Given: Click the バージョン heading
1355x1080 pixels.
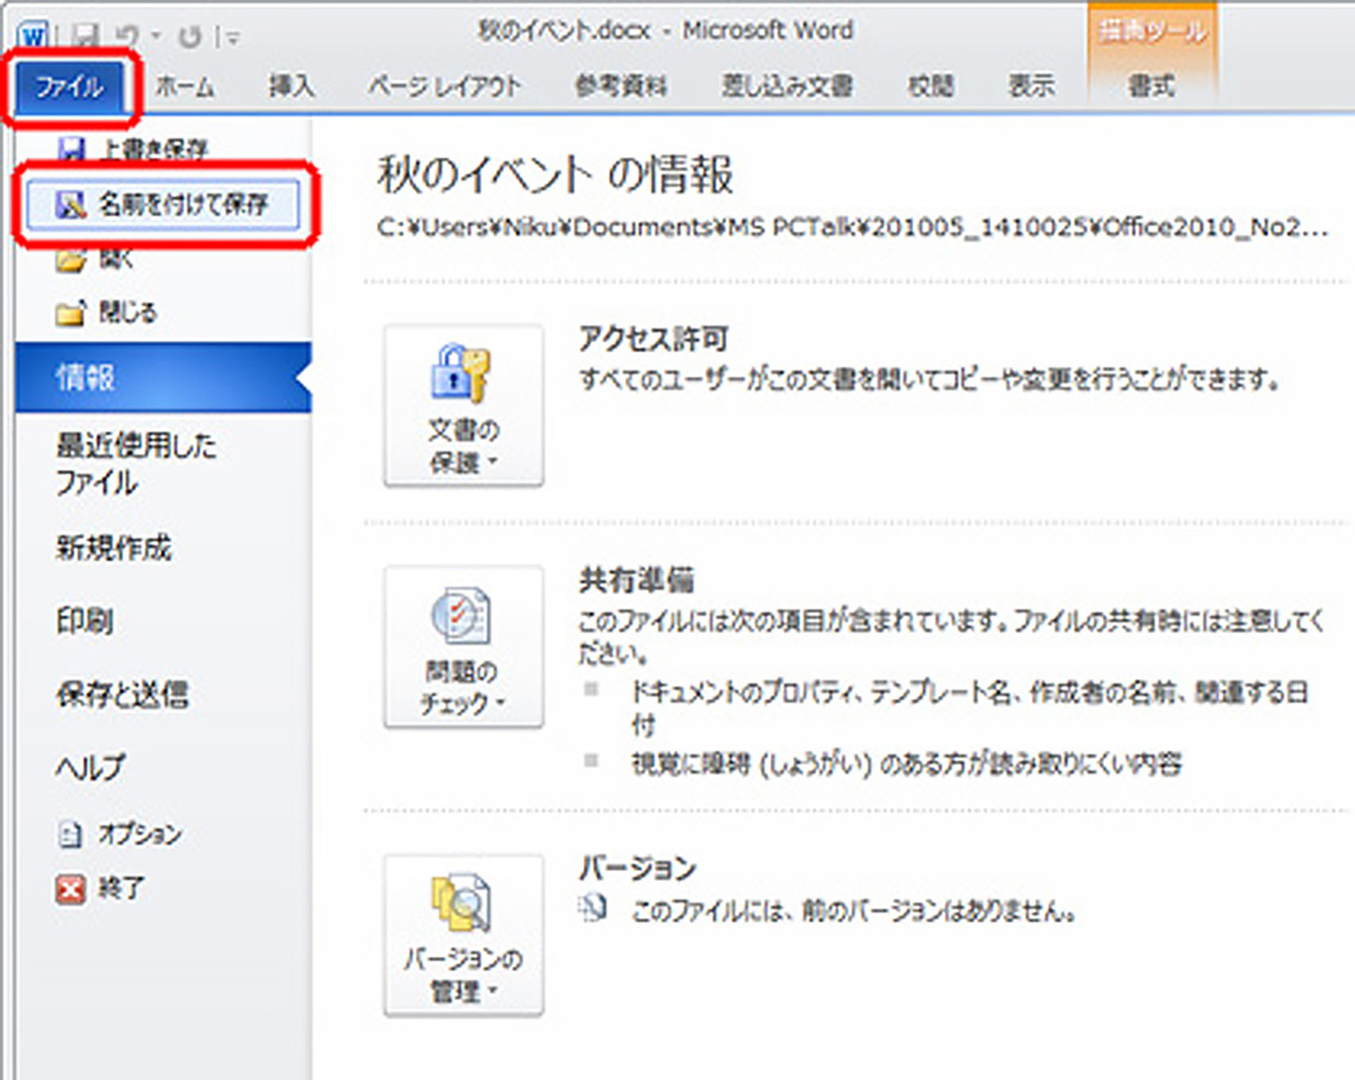Looking at the screenshot, I should coord(637,868).
